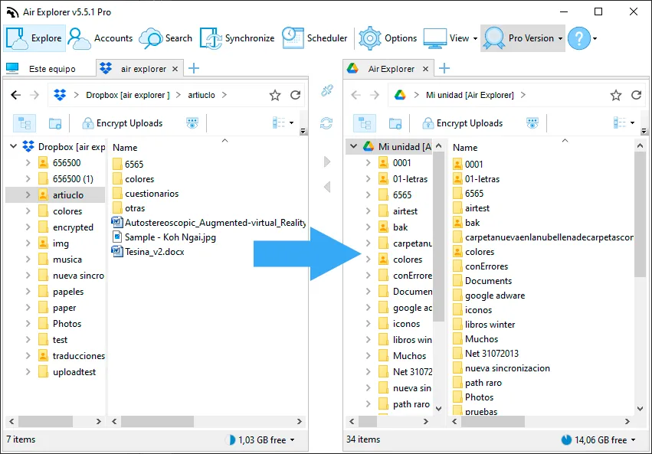
Task: Go forward in the Dropbox pane
Action: (34, 95)
